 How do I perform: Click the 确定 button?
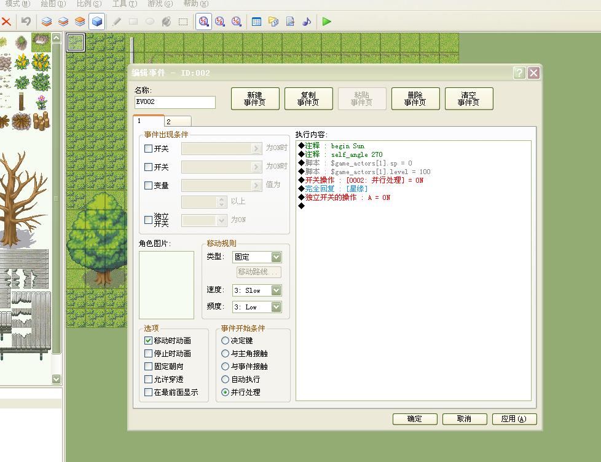click(415, 419)
